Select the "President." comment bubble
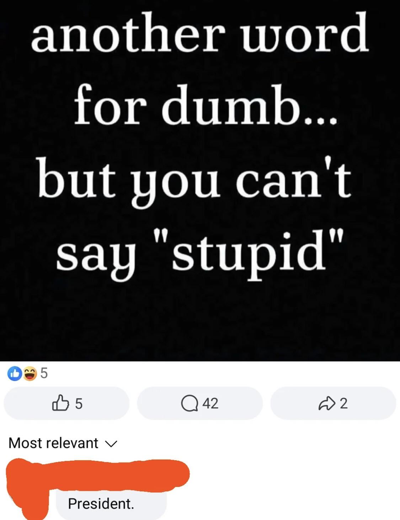This screenshot has width=400, height=520. click(x=111, y=504)
